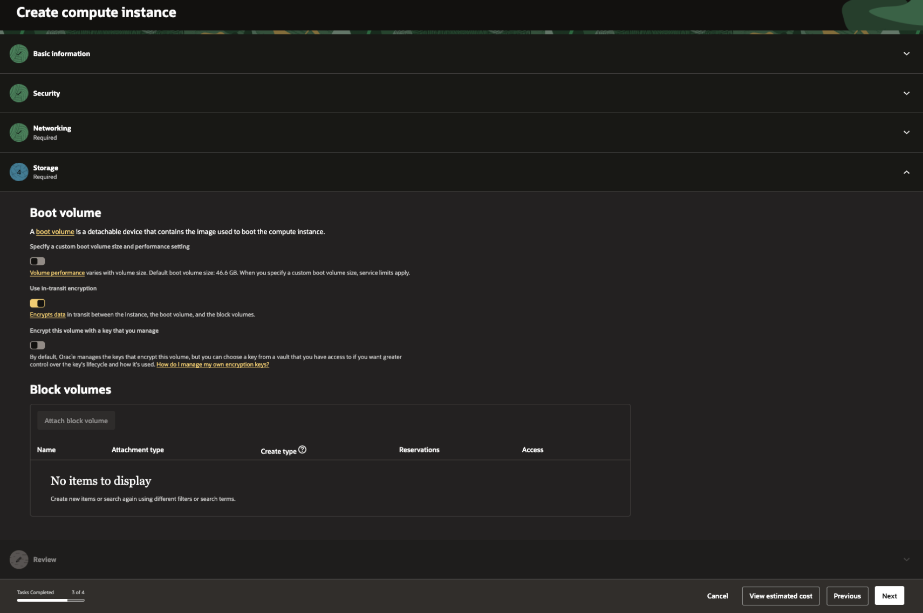Open How do I manage my own encryption keys link
Viewport: 923px width, 613px height.
click(213, 364)
